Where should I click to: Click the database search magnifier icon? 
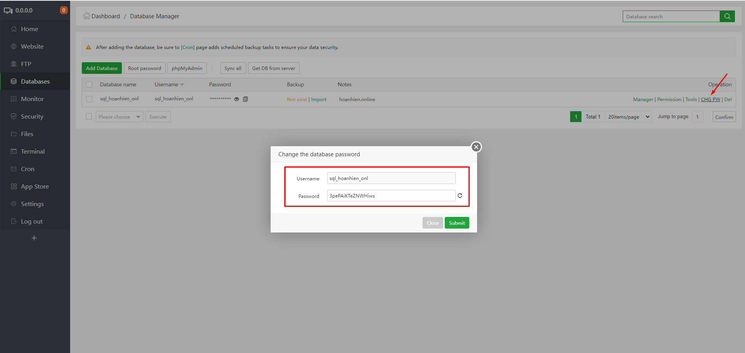(727, 16)
